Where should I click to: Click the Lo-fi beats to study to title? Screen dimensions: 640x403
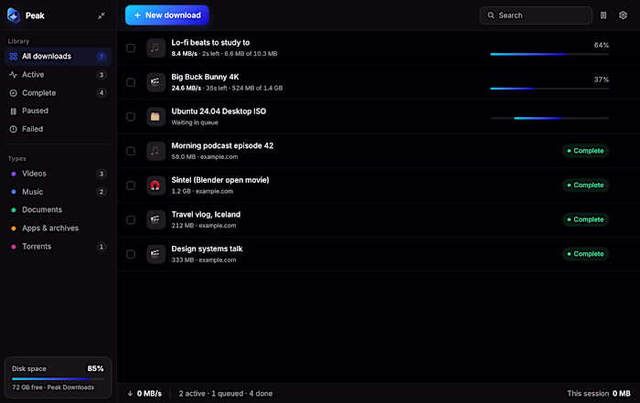[x=210, y=42]
